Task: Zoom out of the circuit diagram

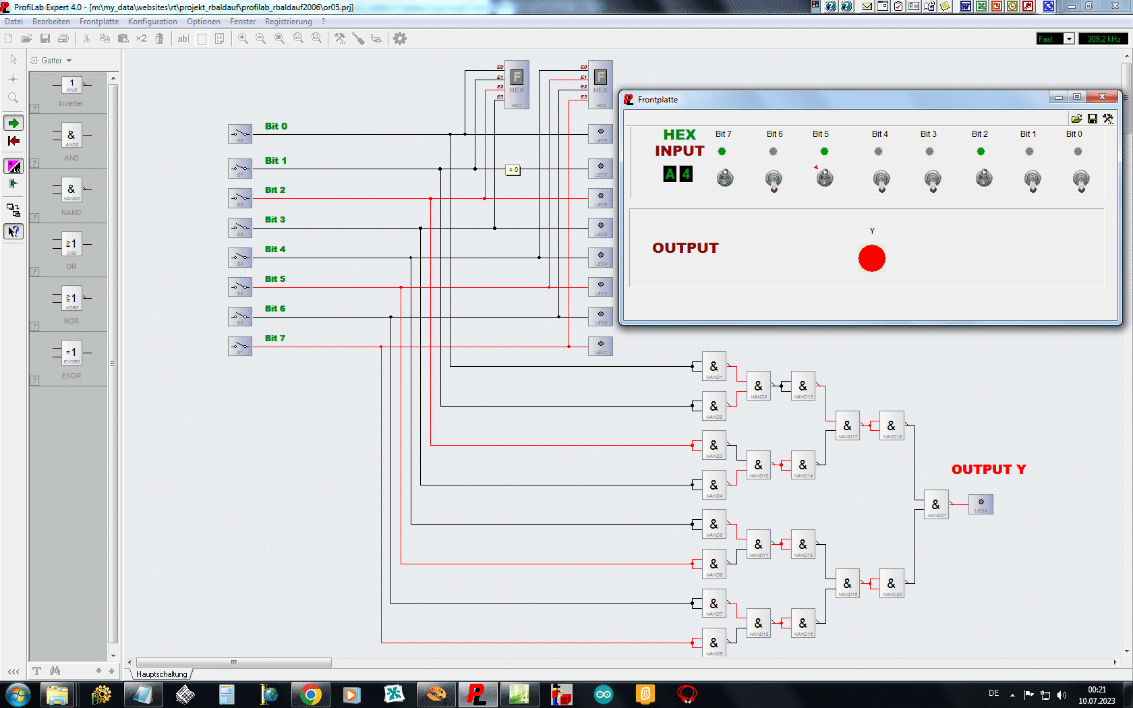Action: click(261, 38)
